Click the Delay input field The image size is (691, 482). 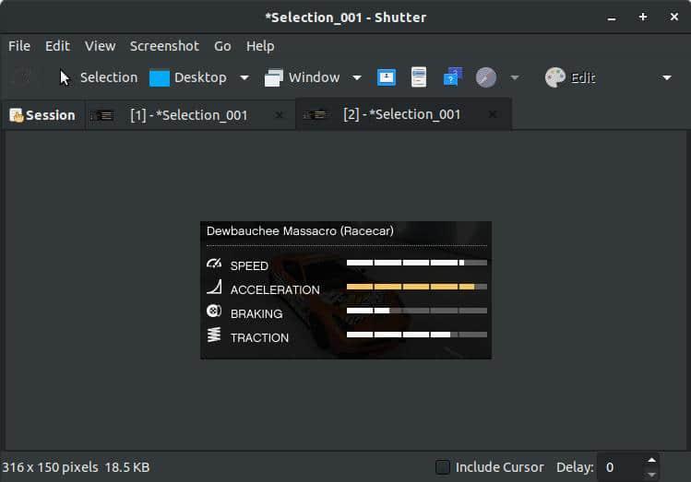coord(620,467)
